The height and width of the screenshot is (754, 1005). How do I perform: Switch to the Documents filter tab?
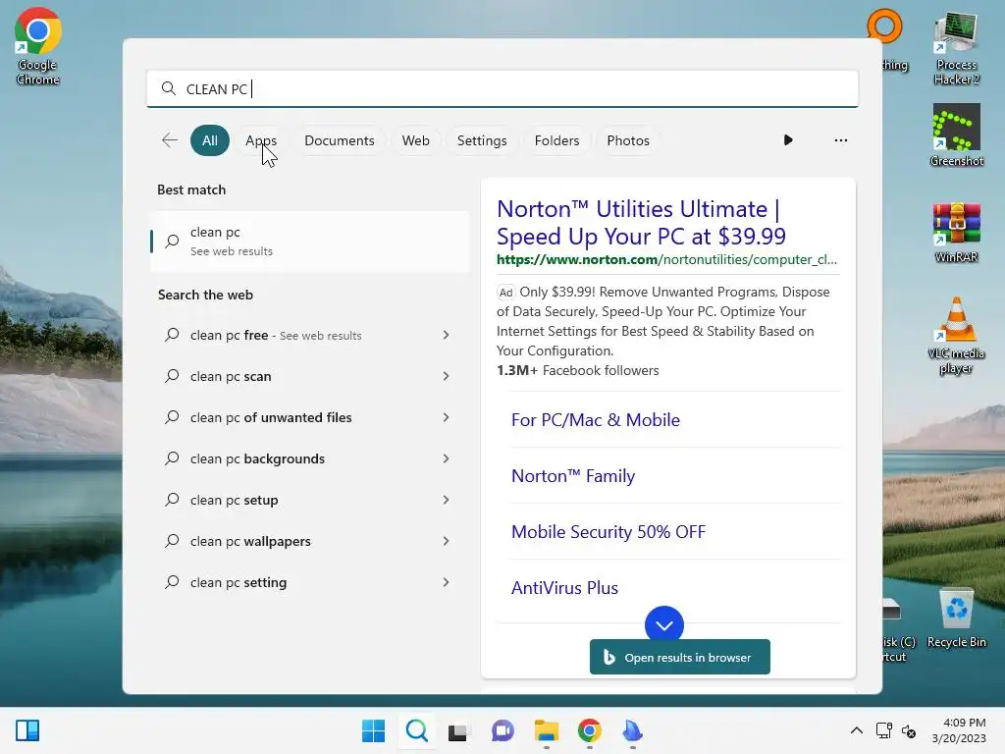click(x=339, y=140)
